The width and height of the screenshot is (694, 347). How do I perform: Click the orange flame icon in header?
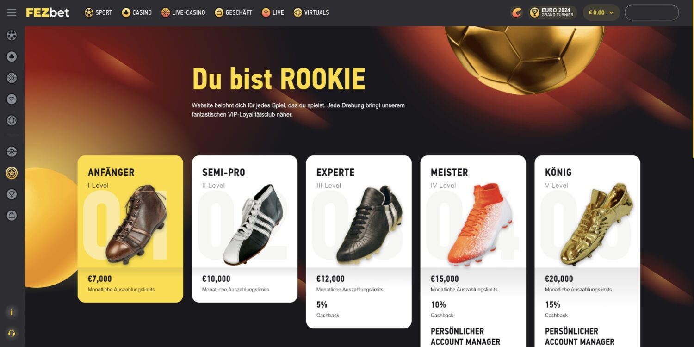click(517, 12)
